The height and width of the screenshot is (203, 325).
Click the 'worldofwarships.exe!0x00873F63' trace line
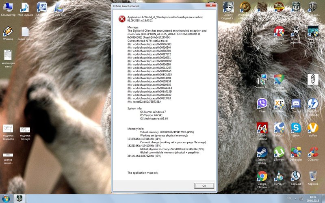pos(149,98)
